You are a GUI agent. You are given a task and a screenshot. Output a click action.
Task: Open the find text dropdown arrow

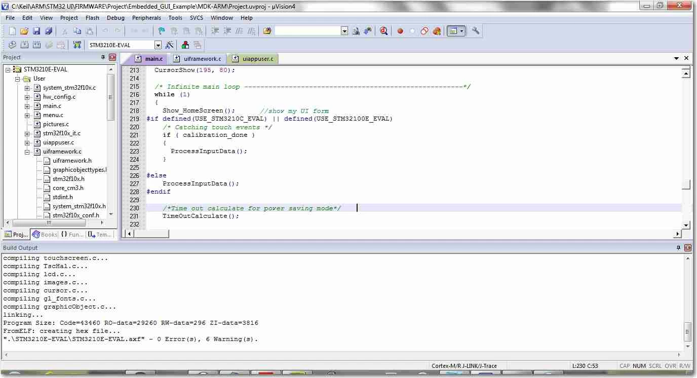click(344, 31)
